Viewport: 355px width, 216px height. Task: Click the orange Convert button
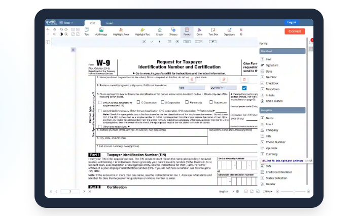(295, 31)
